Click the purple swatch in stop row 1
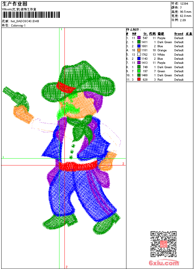This screenshot has height=269, width=194. click(x=139, y=38)
